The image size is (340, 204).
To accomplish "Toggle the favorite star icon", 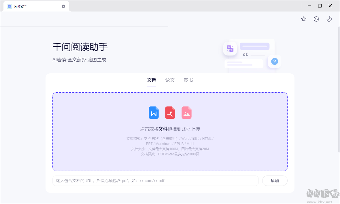I will (x=303, y=19).
